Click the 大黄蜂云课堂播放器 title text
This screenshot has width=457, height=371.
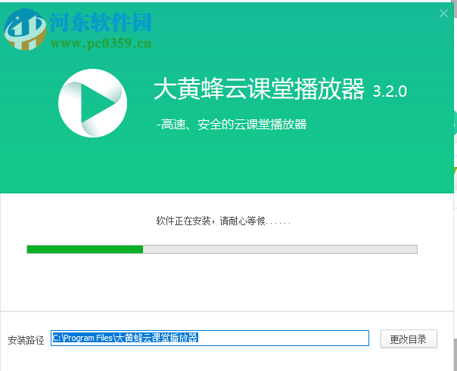click(259, 89)
